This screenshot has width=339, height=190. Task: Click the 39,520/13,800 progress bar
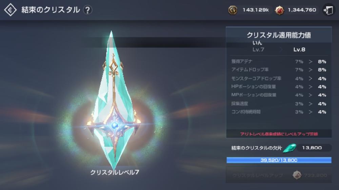[x=279, y=160]
